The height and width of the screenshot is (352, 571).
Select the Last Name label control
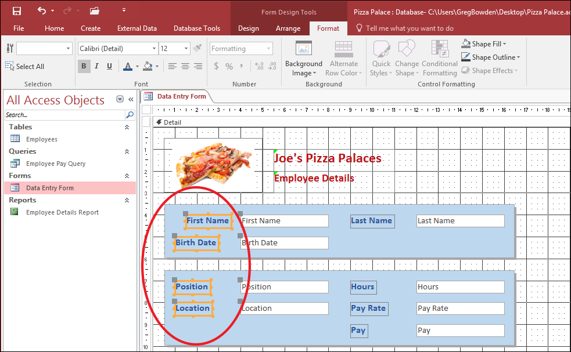pyautogui.click(x=372, y=221)
